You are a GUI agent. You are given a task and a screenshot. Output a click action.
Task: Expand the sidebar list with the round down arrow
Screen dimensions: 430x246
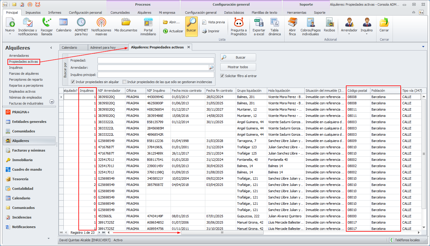(x=52, y=102)
